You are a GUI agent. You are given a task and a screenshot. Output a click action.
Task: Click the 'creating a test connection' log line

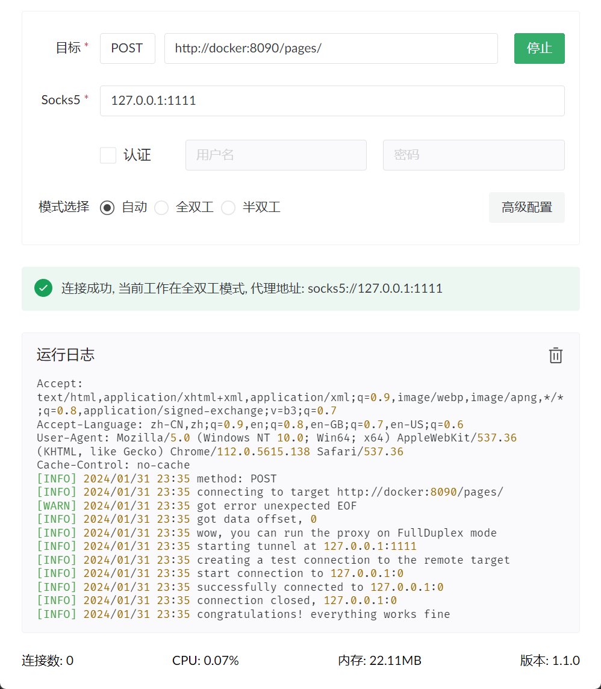(x=273, y=560)
